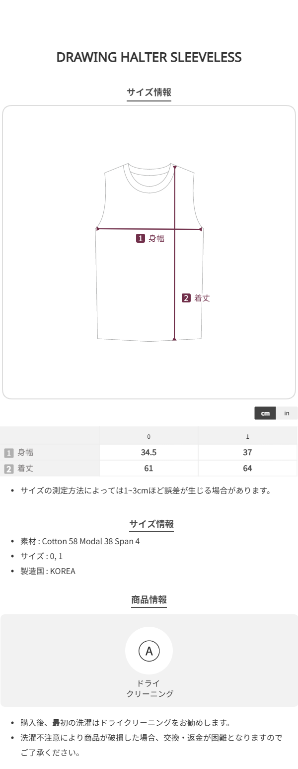Screen dimensions: 298x769
Task: Click the 着丈 label on the diagram
Action: [202, 298]
